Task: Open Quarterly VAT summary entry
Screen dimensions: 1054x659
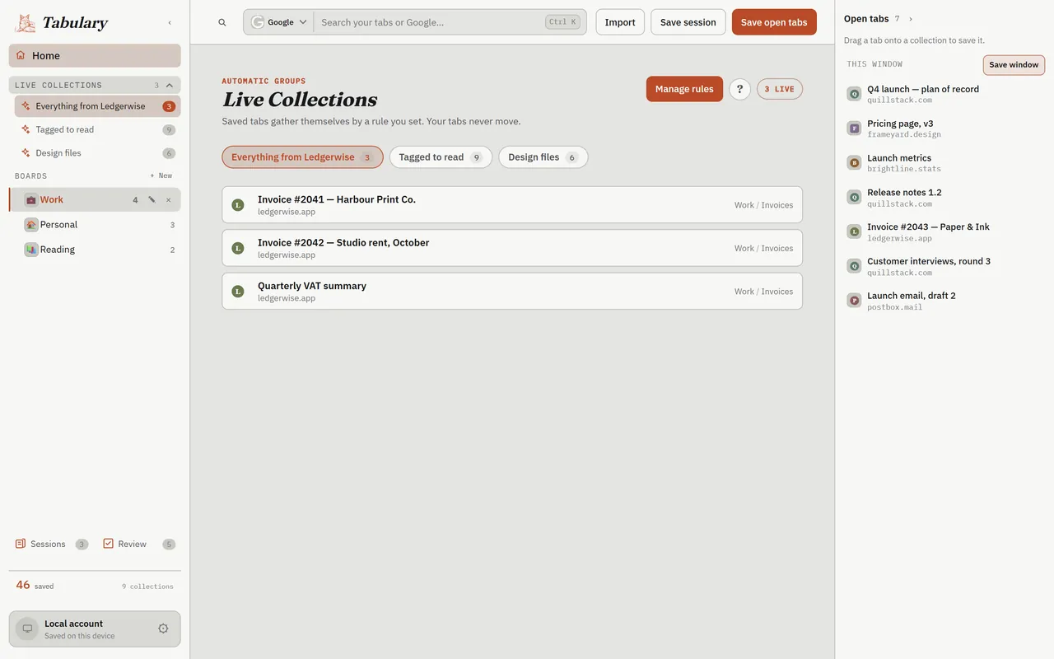Action: [512, 292]
